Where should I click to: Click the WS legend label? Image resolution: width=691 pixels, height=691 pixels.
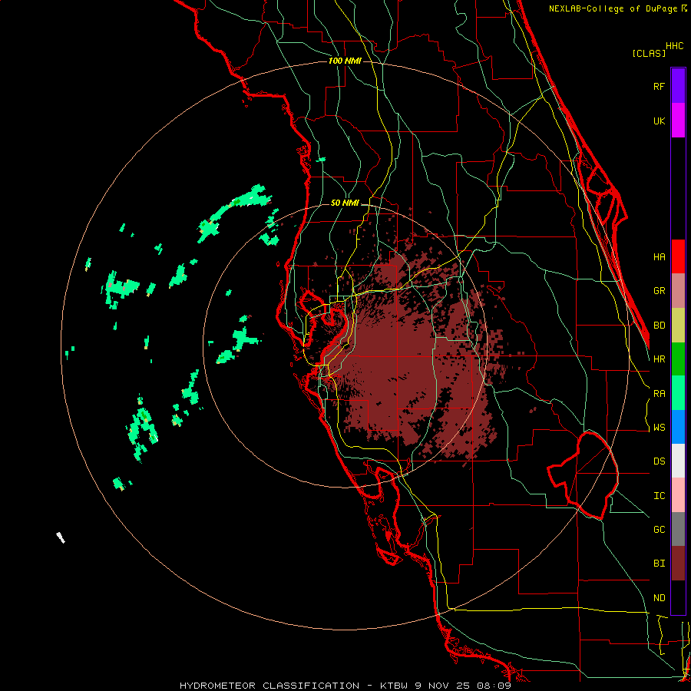click(659, 428)
